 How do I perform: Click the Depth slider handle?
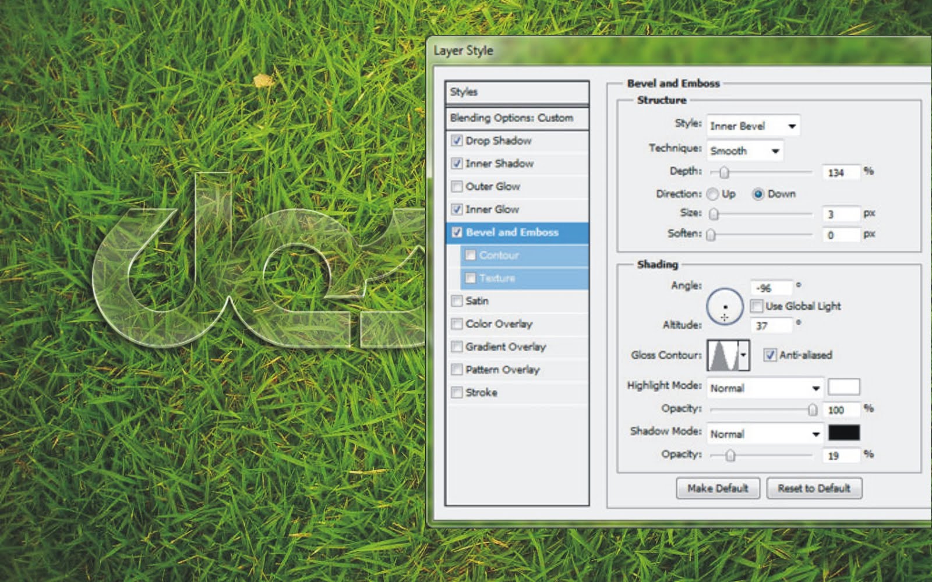(x=723, y=172)
